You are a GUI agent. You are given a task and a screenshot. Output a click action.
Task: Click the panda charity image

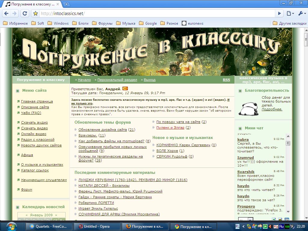[x=248, y=109]
